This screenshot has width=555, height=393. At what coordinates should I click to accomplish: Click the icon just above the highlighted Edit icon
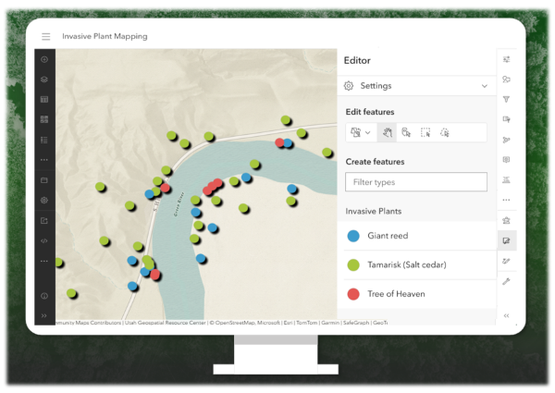coord(507,221)
